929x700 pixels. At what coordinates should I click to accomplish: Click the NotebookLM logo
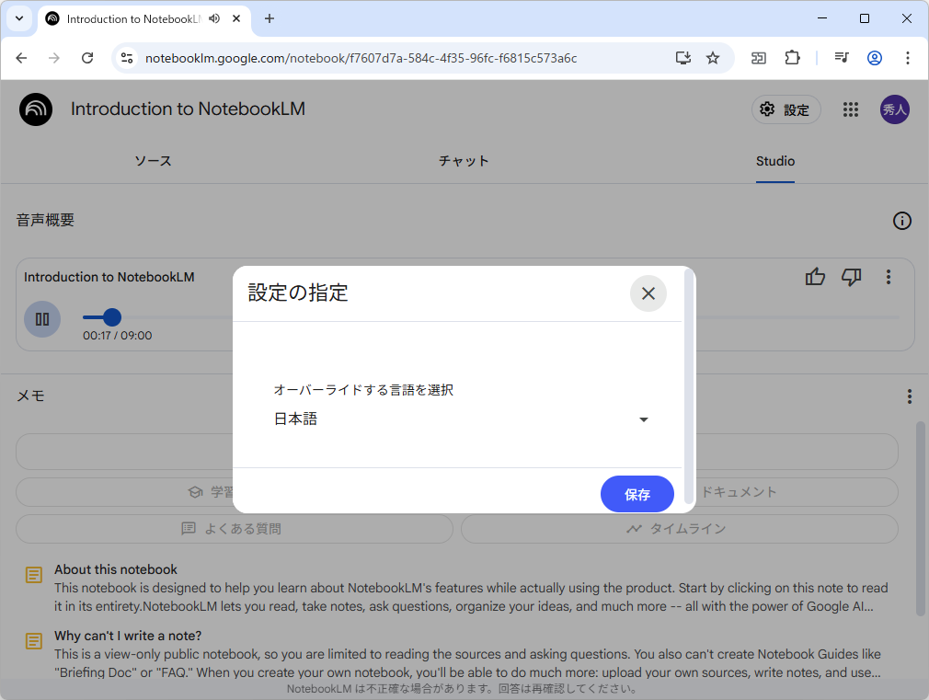tap(35, 109)
